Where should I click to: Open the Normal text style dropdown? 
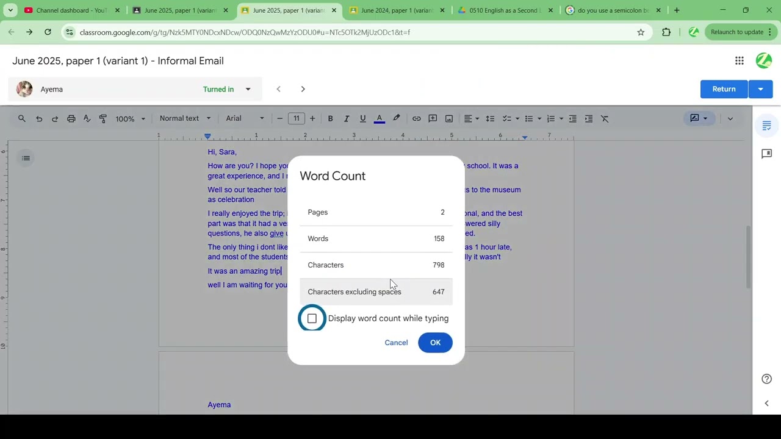tap(185, 118)
